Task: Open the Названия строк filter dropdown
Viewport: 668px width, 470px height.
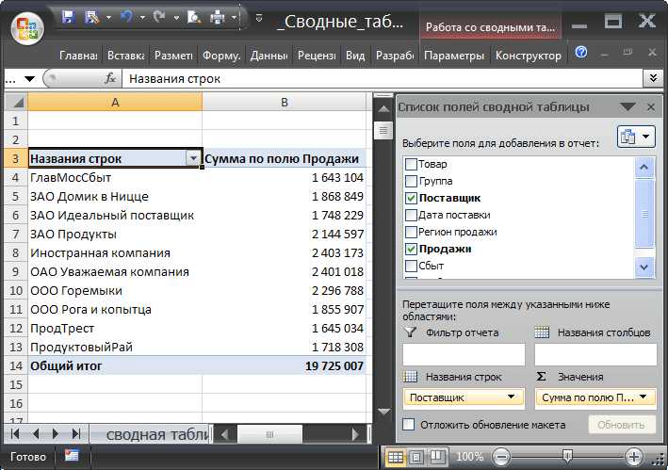Action: [x=193, y=159]
